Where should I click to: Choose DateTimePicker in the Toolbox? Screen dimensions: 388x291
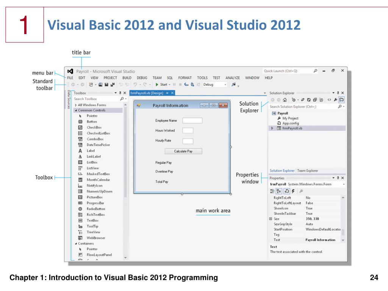(98, 145)
